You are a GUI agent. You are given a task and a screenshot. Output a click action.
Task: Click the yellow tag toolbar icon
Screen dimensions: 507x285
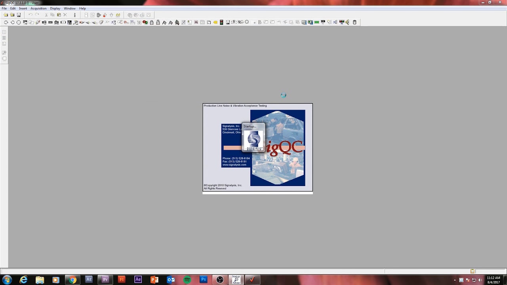click(215, 22)
